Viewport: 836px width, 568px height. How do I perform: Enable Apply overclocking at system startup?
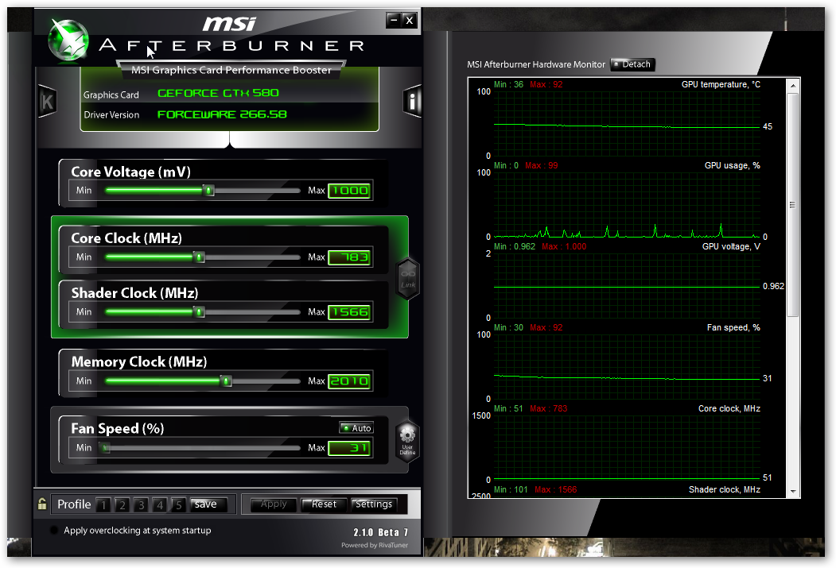[x=54, y=530]
